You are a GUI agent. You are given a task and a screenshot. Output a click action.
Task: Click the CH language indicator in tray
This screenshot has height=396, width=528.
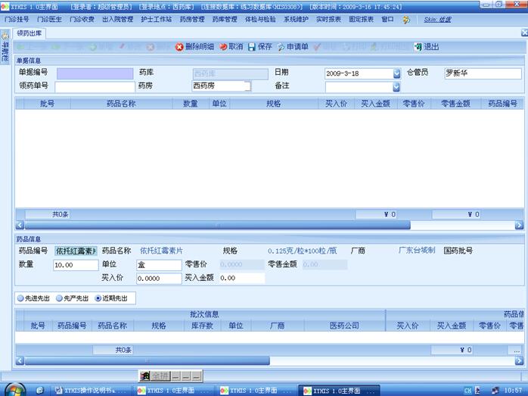pos(467,391)
